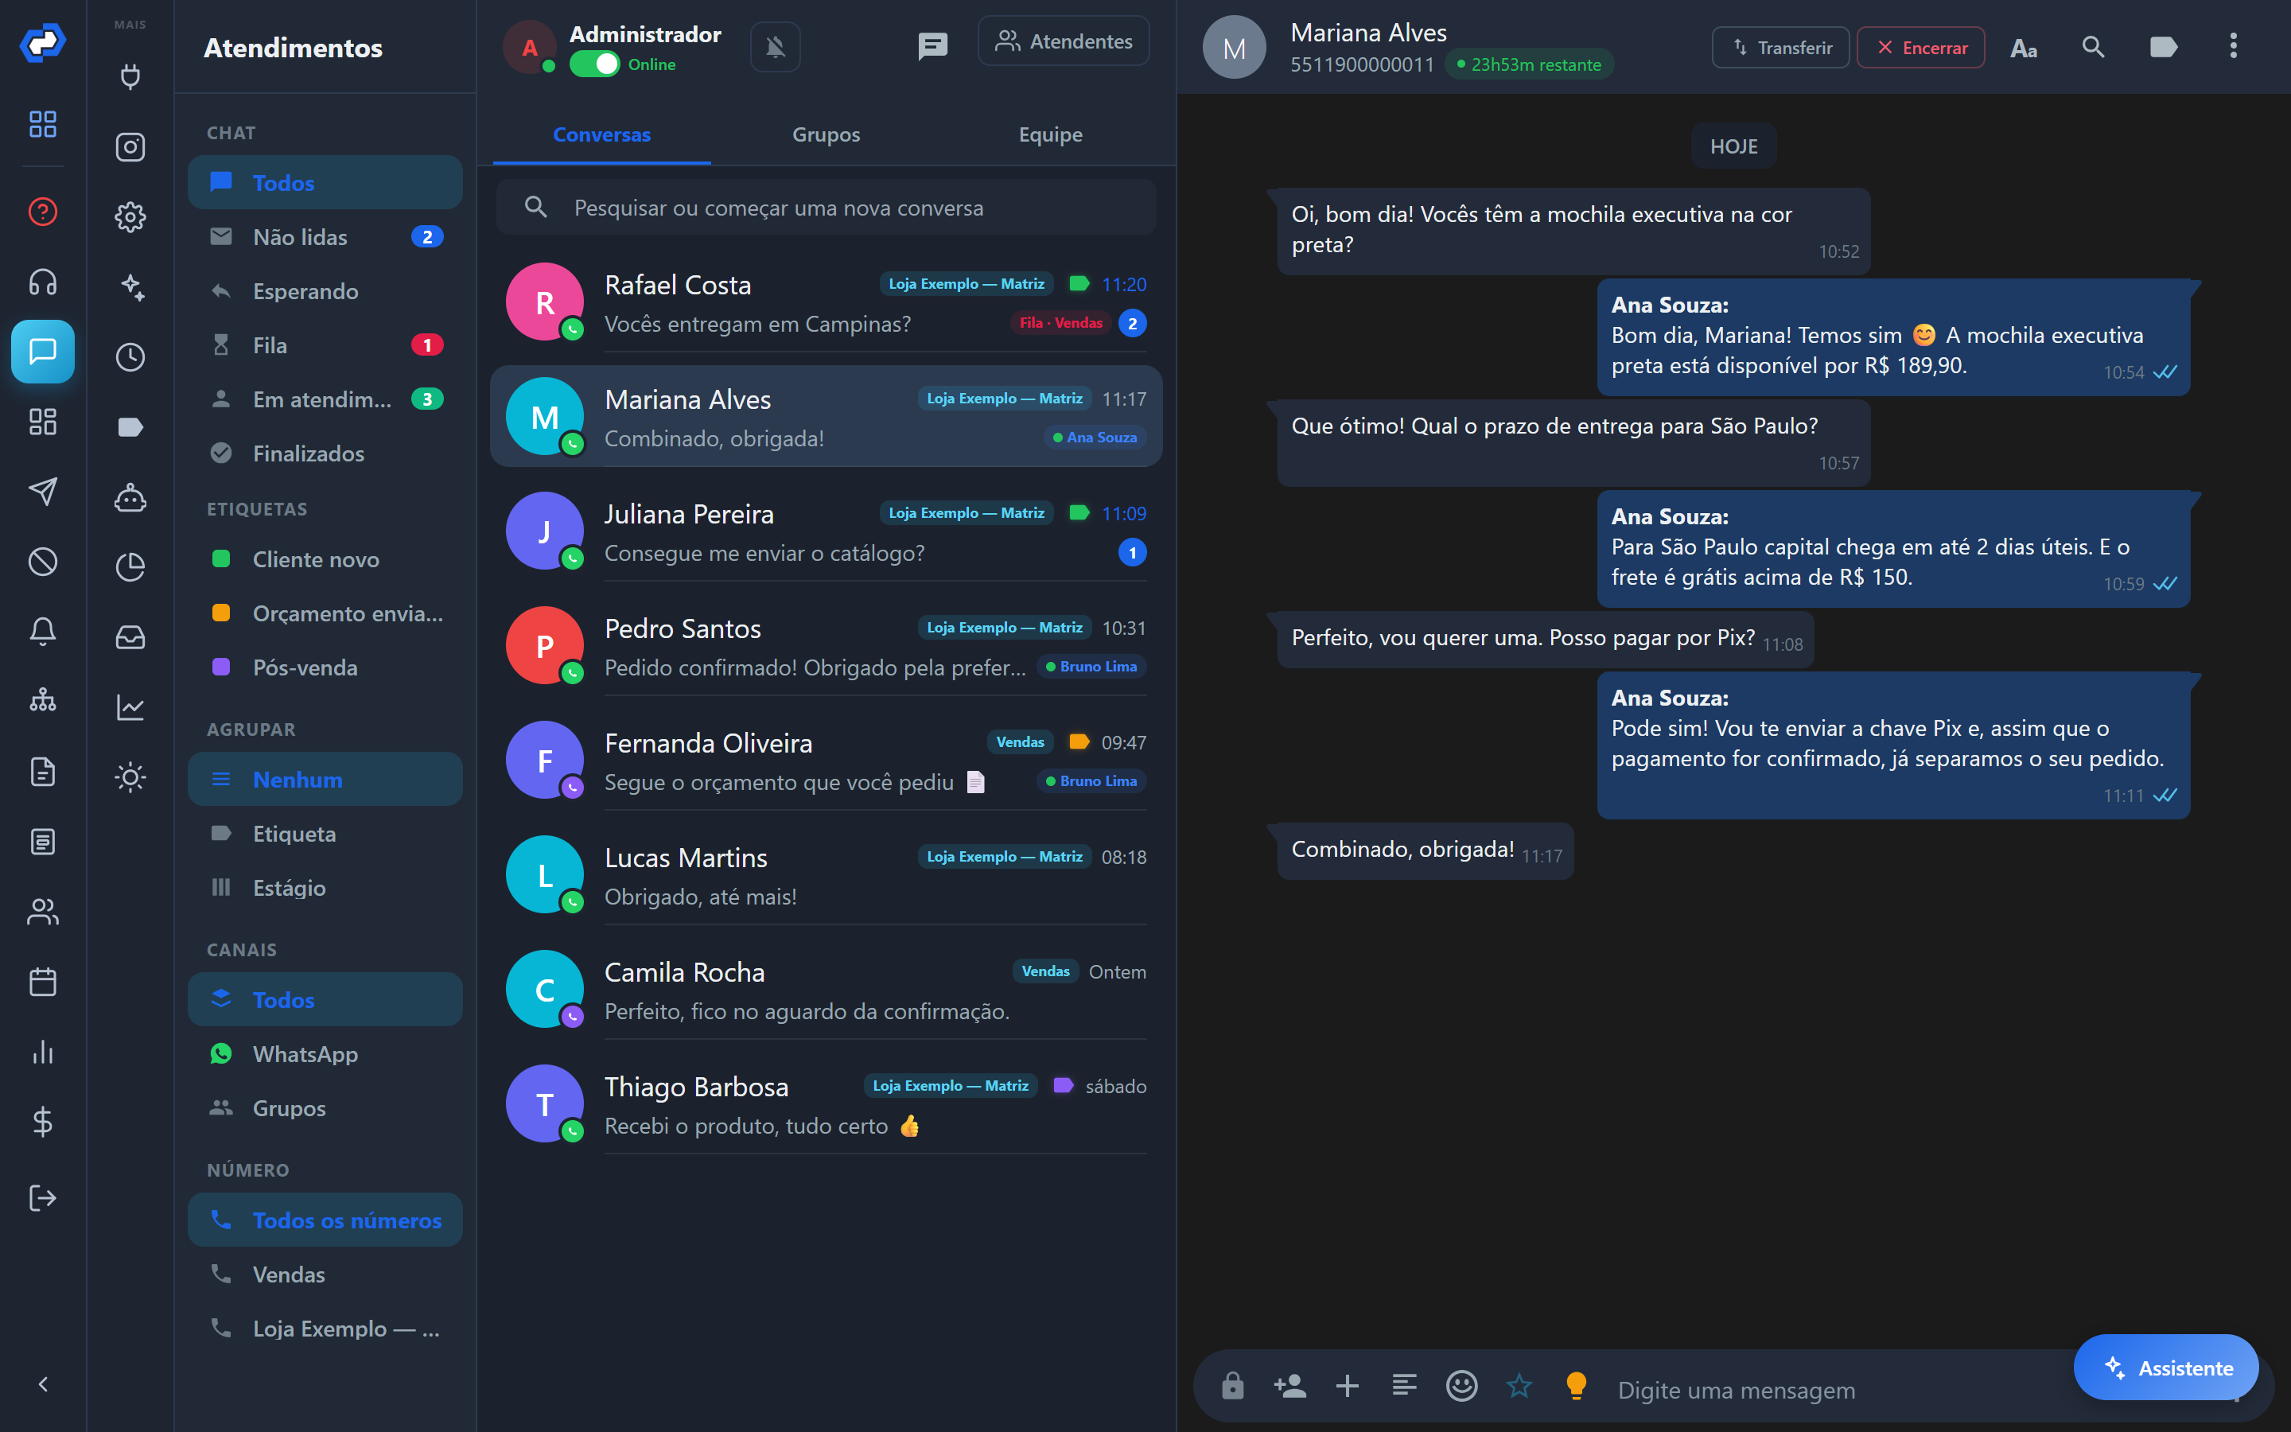The image size is (2291, 1432).
Task: Click the plus attachment icon
Action: 1347,1386
